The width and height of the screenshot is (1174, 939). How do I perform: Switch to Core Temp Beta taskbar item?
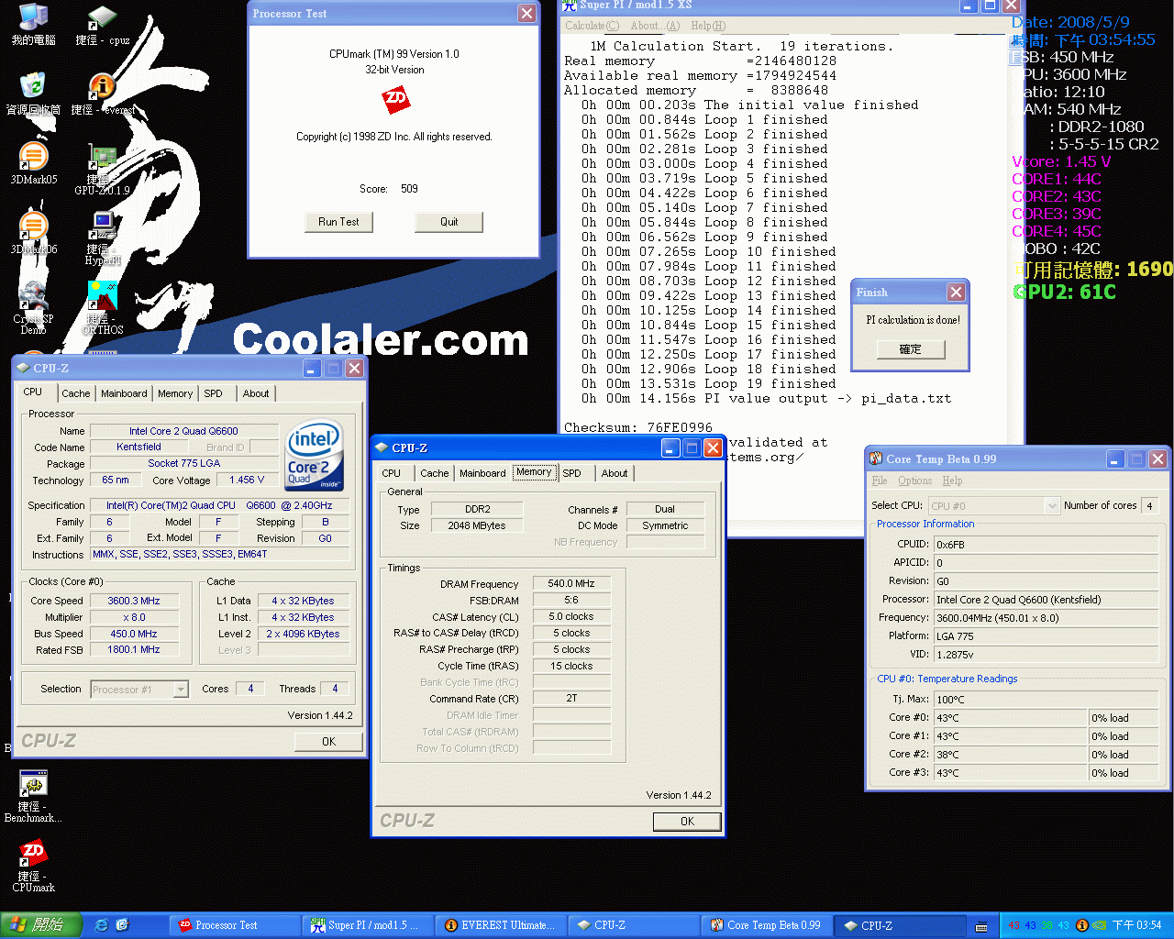click(x=767, y=925)
